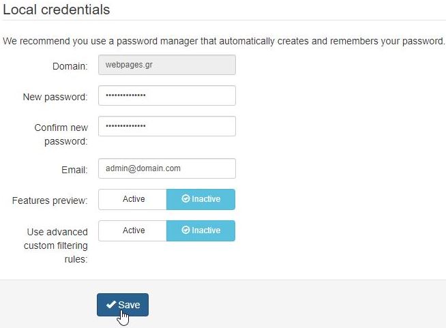Click the password manager recommendation text
Screen dimensions: 446x328
tap(224, 41)
